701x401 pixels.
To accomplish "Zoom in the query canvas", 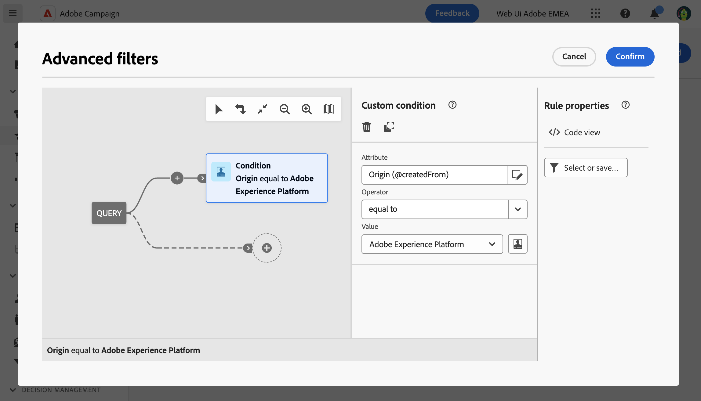I will [307, 109].
